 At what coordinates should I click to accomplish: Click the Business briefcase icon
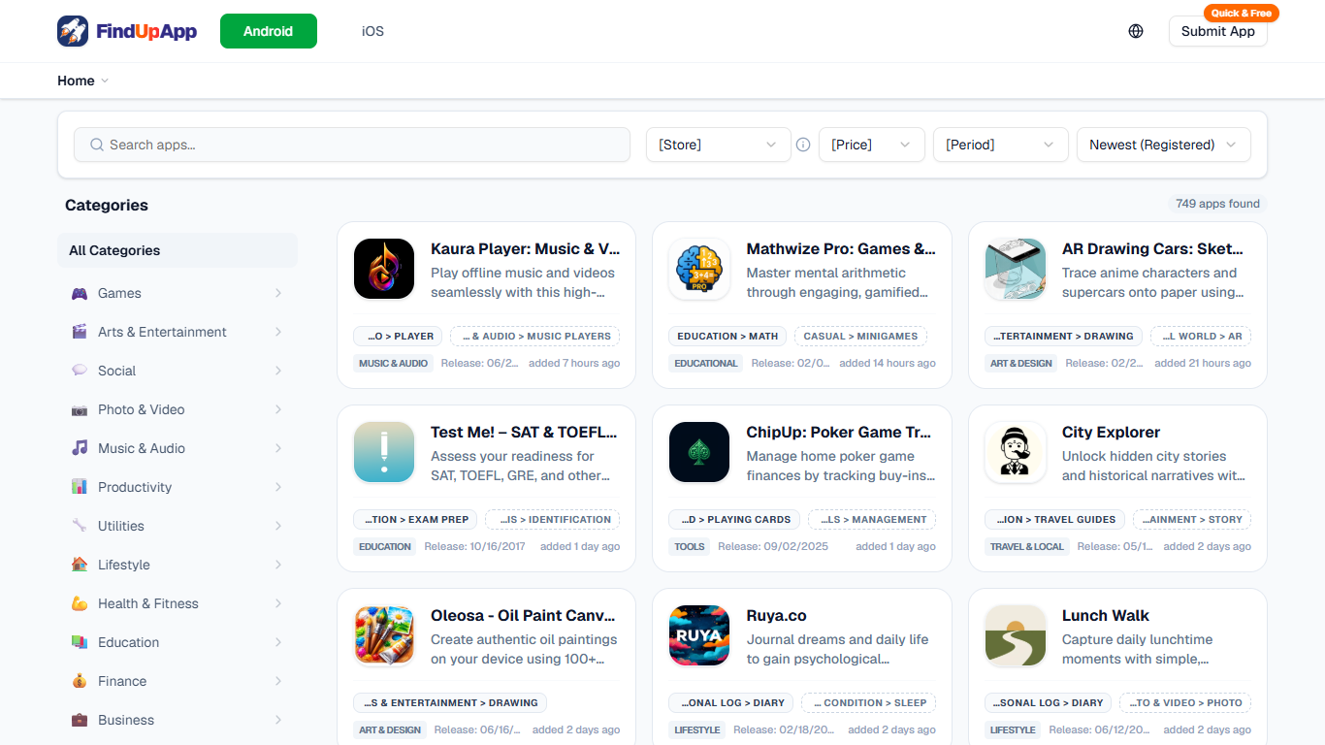coord(80,720)
